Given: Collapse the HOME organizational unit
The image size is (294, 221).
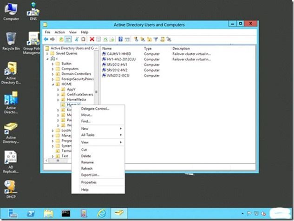Looking at the screenshot, I should click(52, 84).
